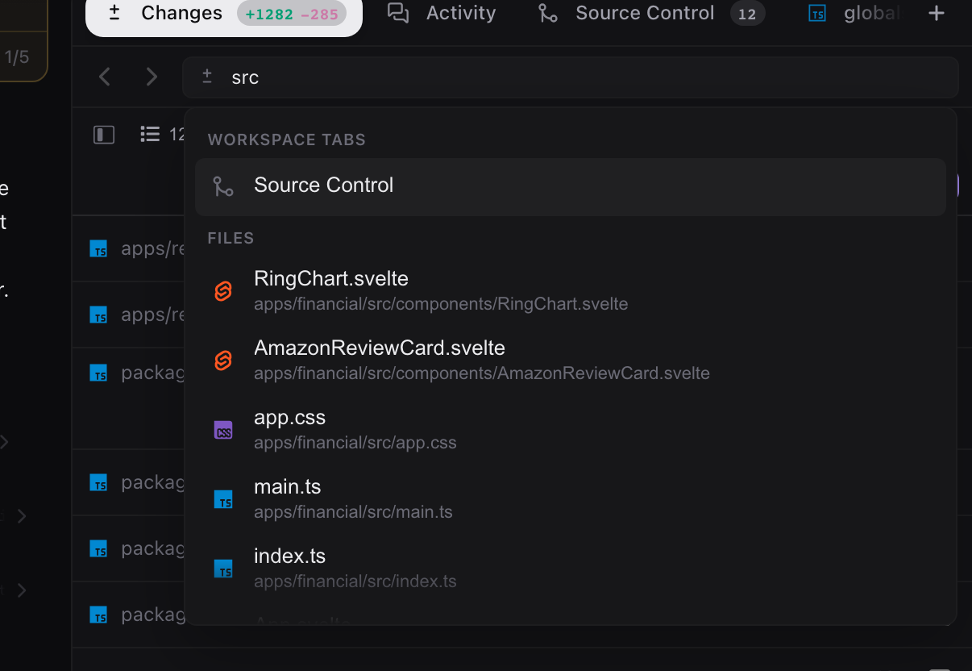Open app.css file result
The width and height of the screenshot is (972, 671).
click(570, 430)
